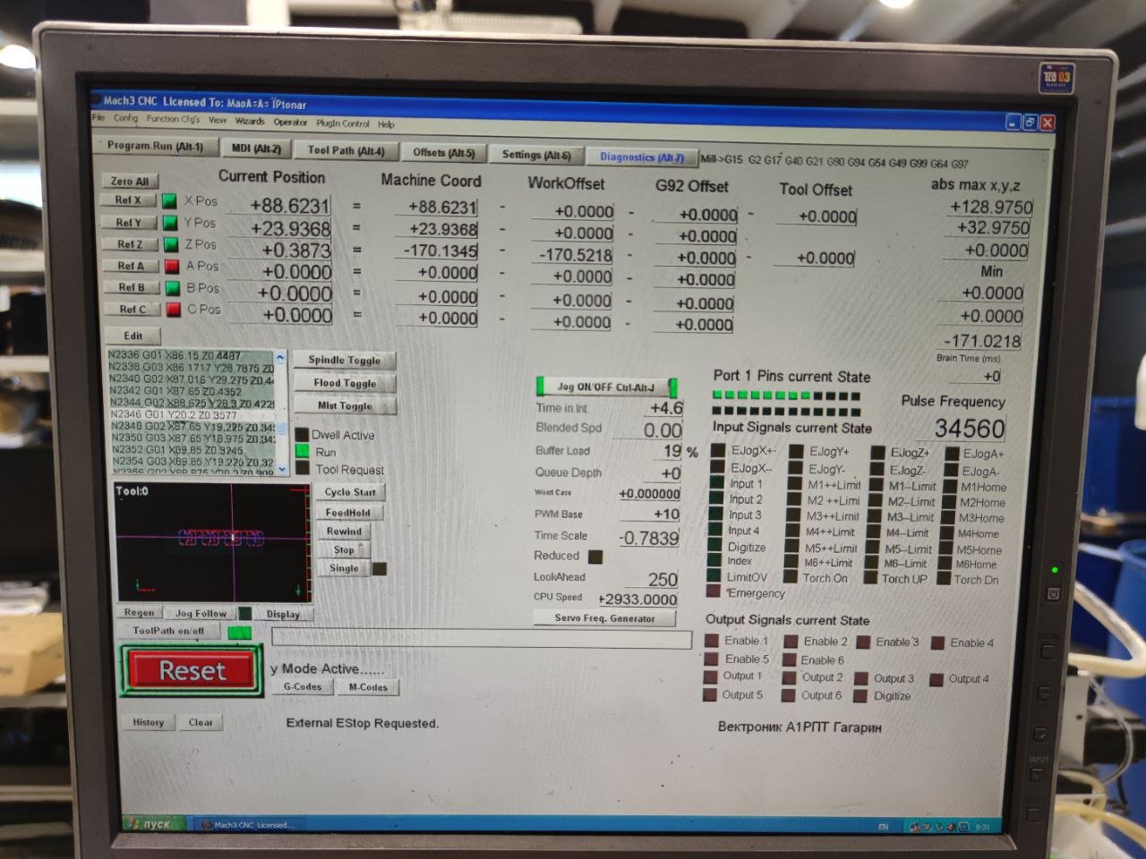The image size is (1146, 859).
Task: Click the Stop button
Action: click(344, 549)
